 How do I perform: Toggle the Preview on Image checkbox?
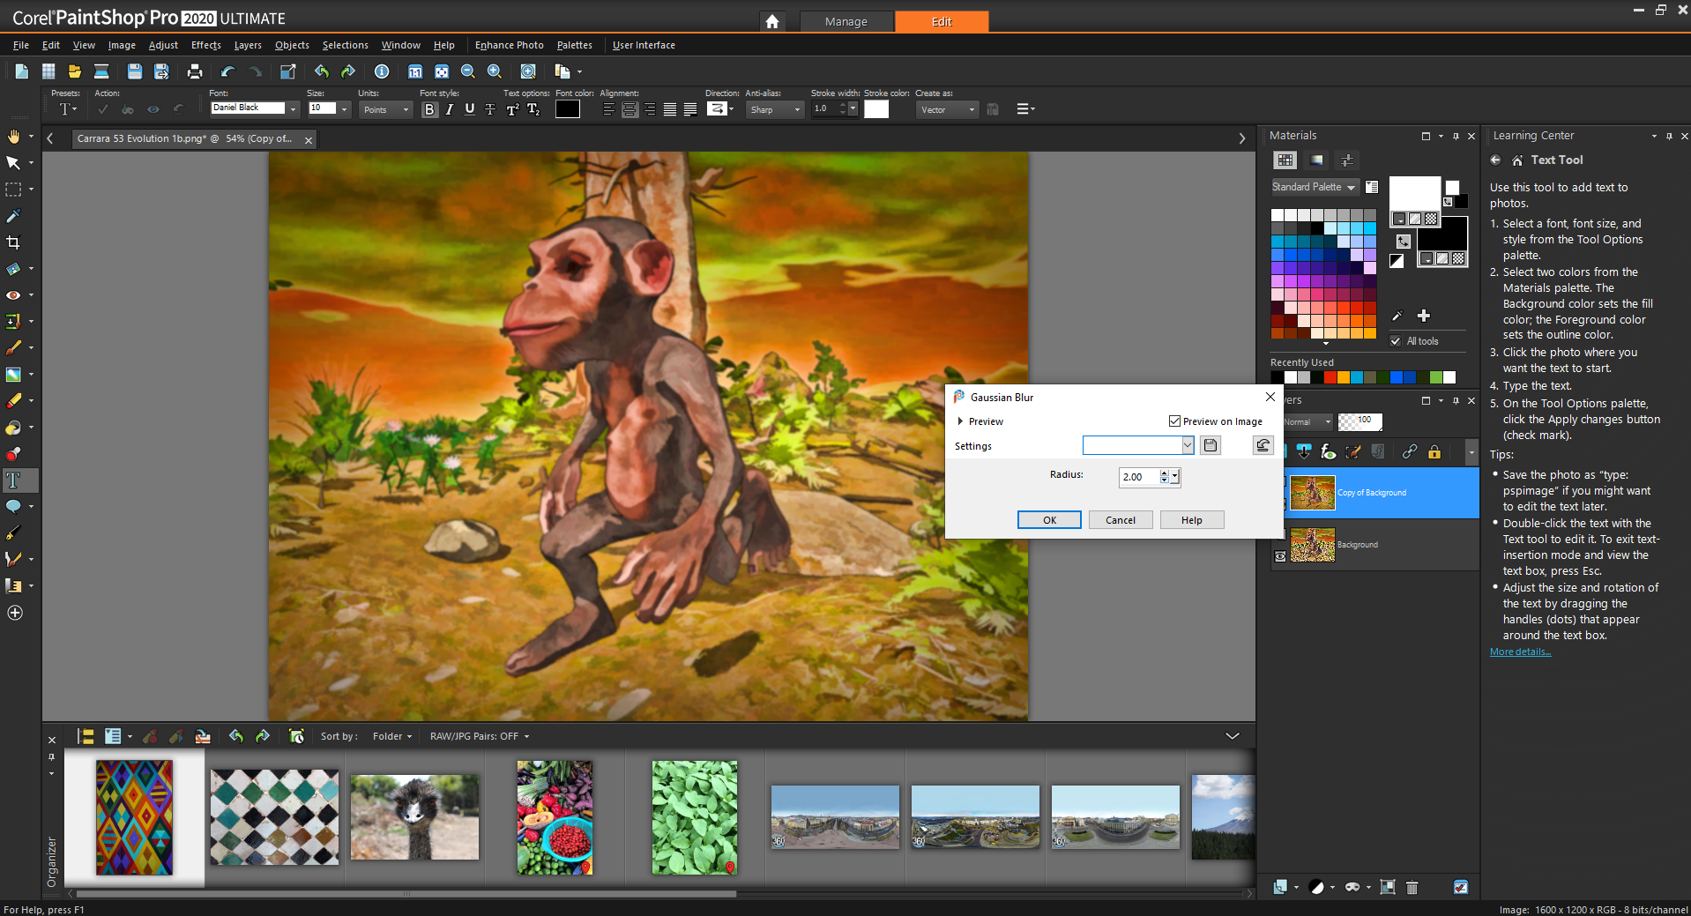pyautogui.click(x=1174, y=421)
